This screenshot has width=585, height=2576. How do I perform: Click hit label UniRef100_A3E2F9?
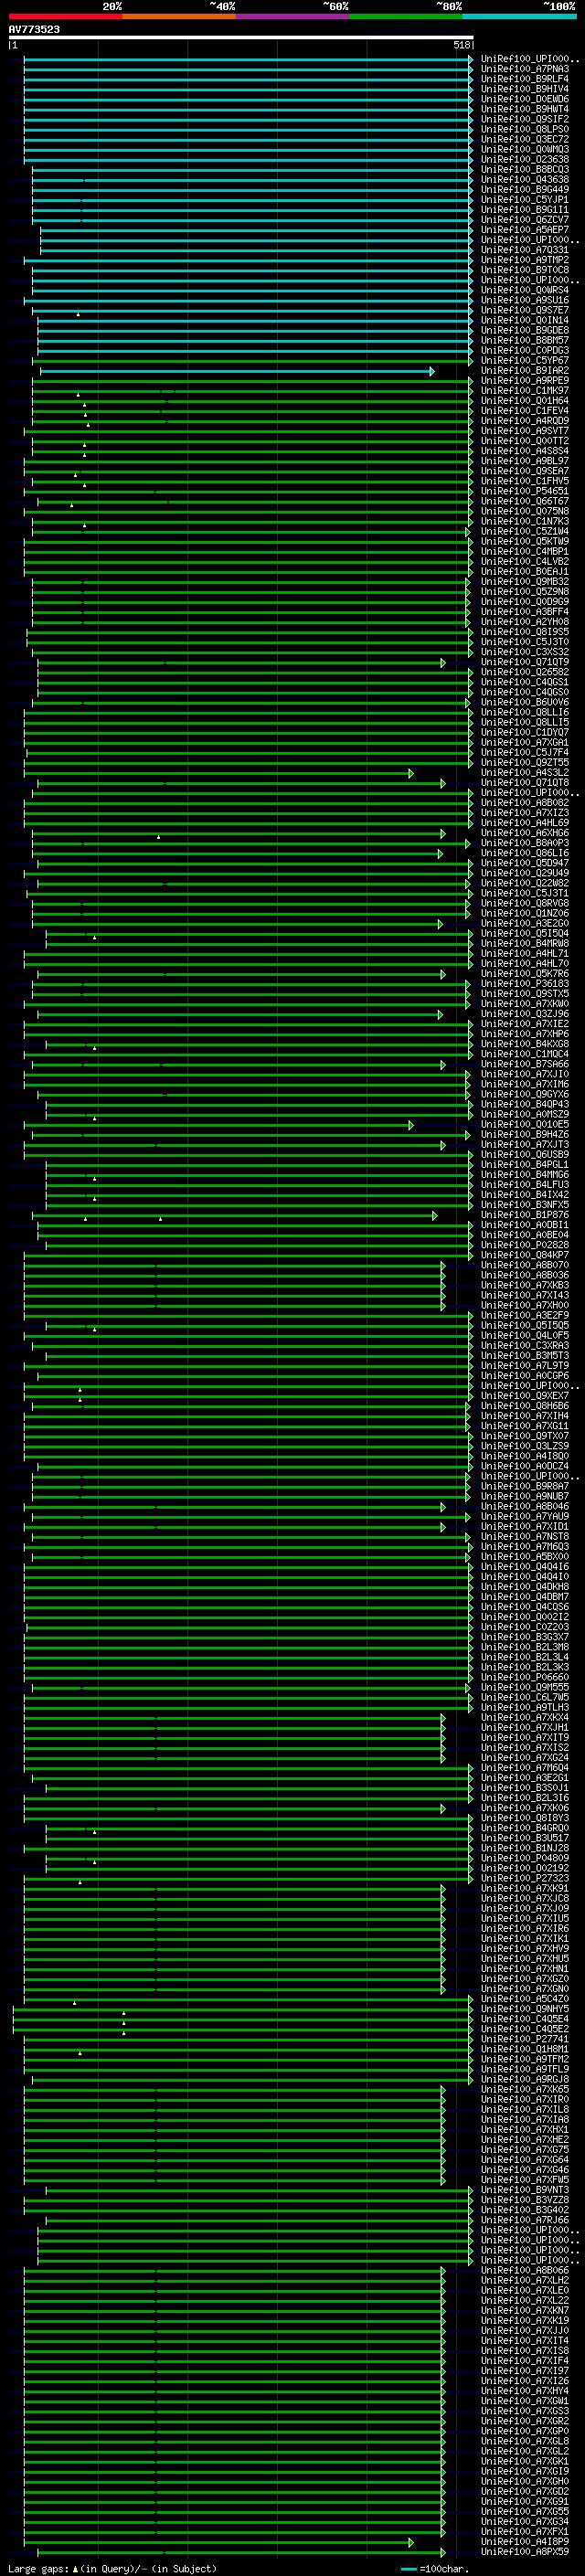click(524, 1316)
